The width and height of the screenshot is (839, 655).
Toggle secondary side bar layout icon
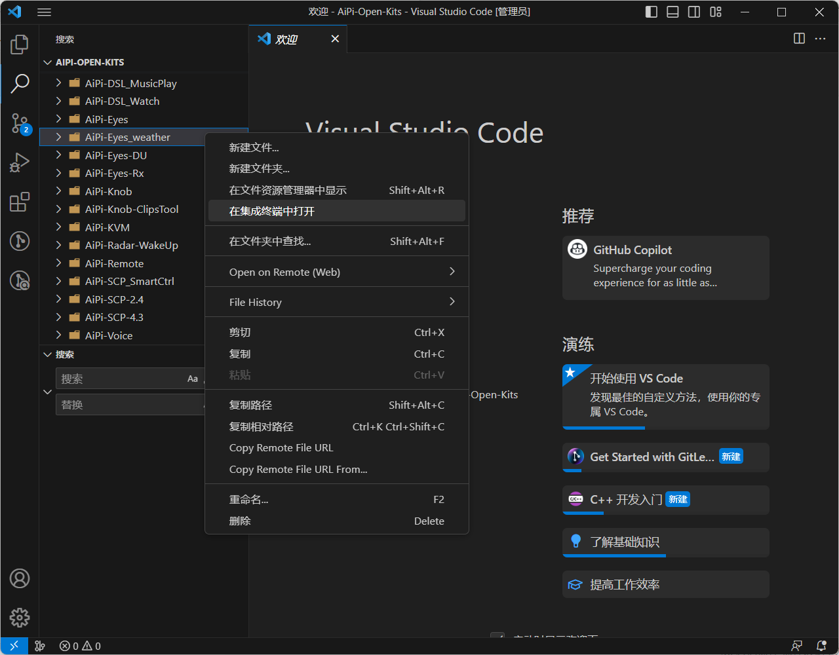click(x=694, y=12)
